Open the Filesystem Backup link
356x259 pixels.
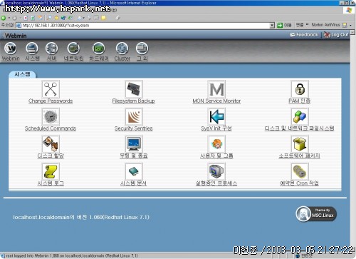pyautogui.click(x=134, y=101)
